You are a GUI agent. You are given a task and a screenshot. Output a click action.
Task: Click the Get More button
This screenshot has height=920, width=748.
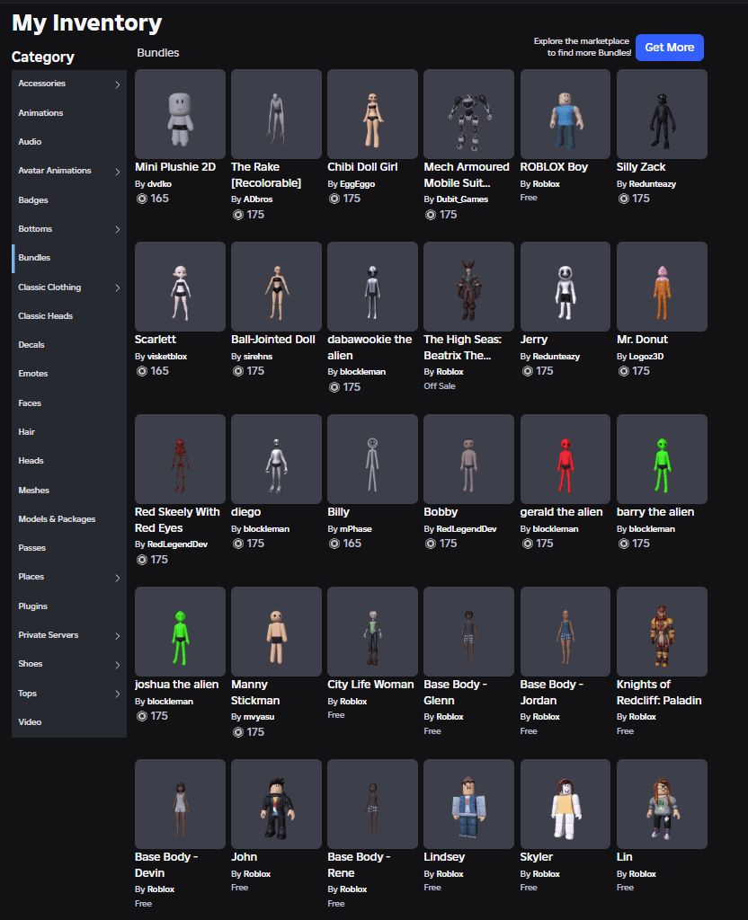coord(669,48)
